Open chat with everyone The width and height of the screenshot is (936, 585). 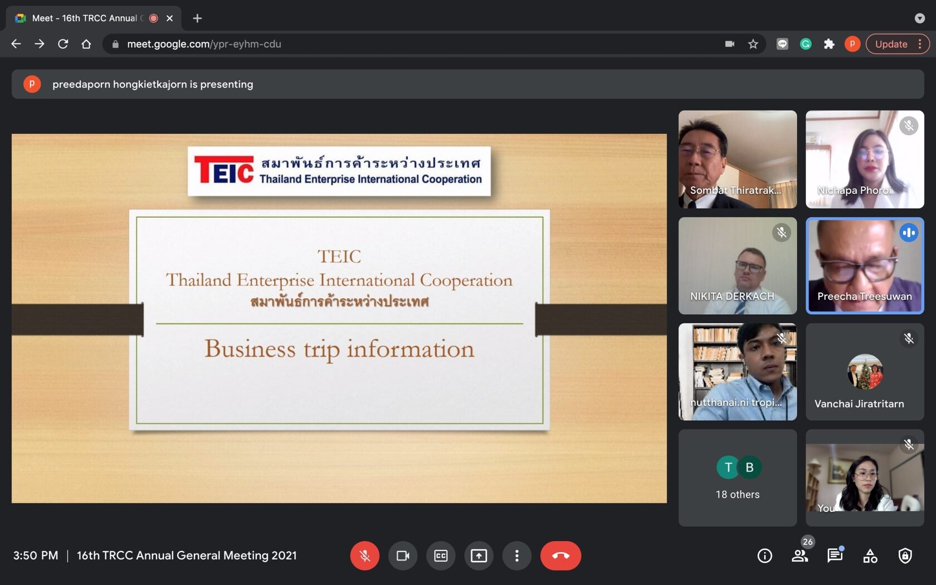coord(835,555)
